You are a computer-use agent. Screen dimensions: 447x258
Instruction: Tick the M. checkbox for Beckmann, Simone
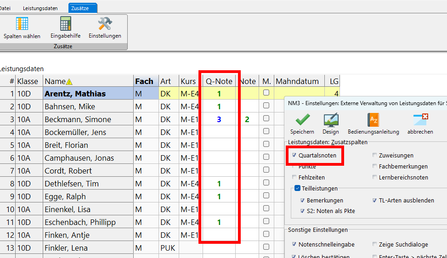pyautogui.click(x=266, y=119)
